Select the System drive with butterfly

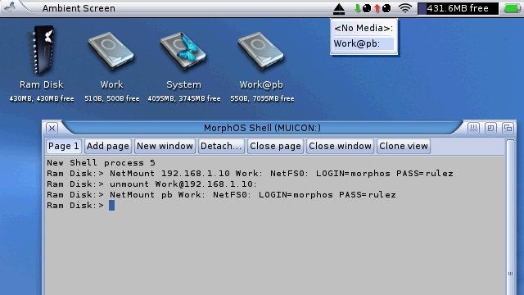tap(183, 51)
